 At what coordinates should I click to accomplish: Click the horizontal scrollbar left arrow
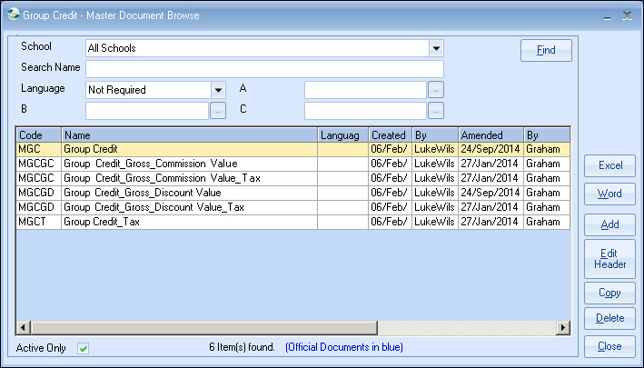point(23,327)
